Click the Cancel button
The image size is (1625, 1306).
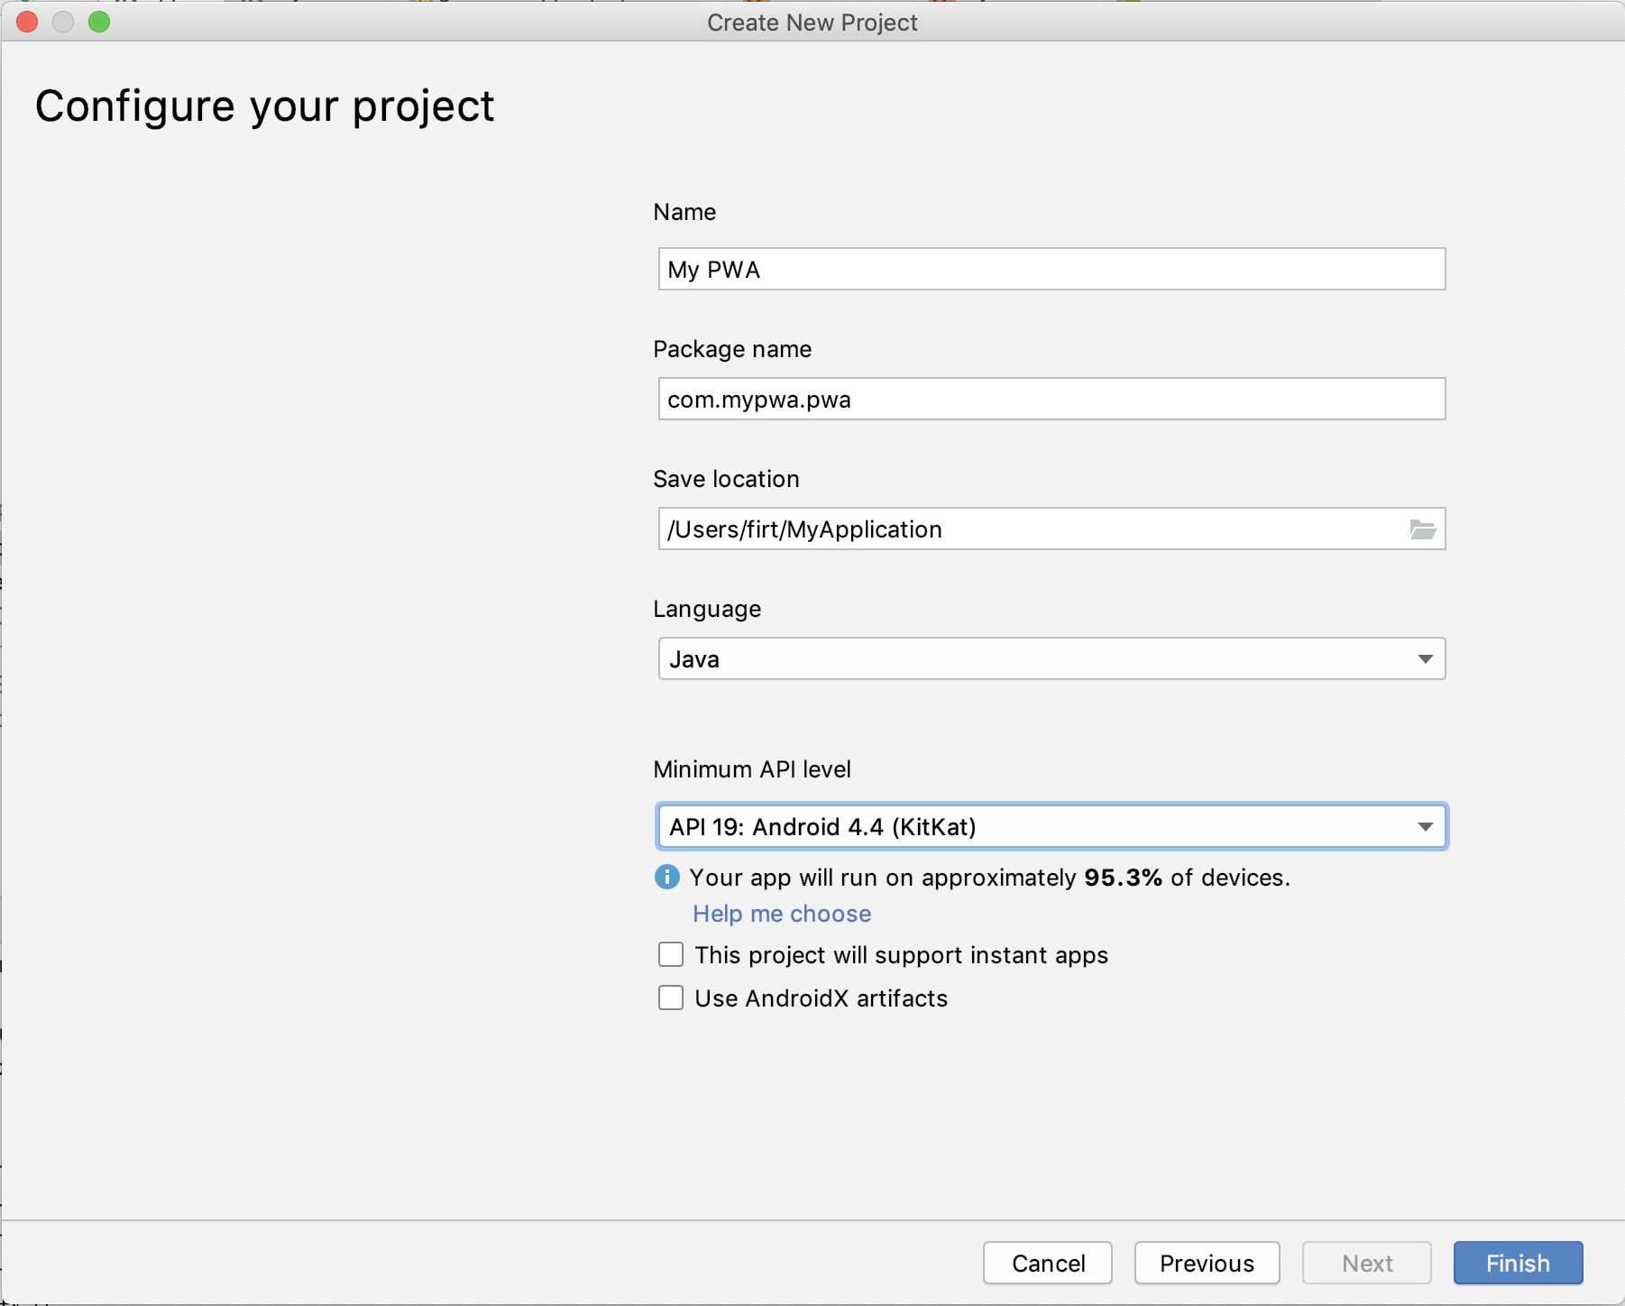1048,1263
